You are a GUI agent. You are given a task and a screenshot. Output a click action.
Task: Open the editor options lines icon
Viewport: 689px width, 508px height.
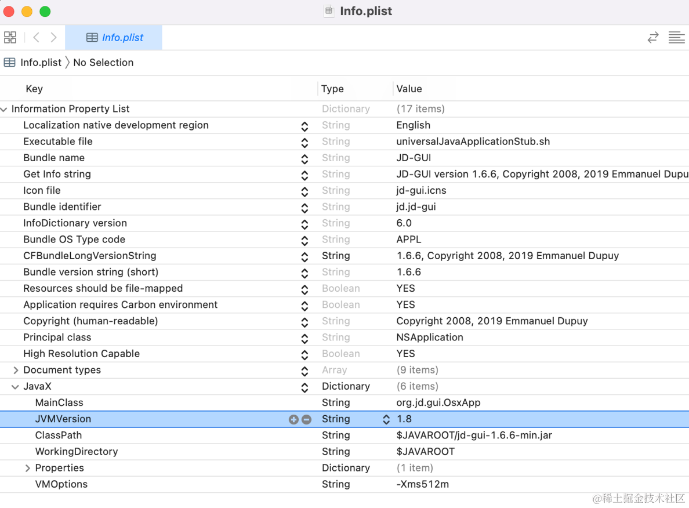pyautogui.click(x=676, y=37)
